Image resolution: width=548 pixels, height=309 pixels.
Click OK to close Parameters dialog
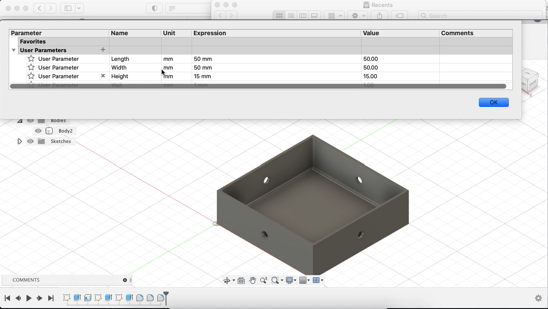(494, 102)
